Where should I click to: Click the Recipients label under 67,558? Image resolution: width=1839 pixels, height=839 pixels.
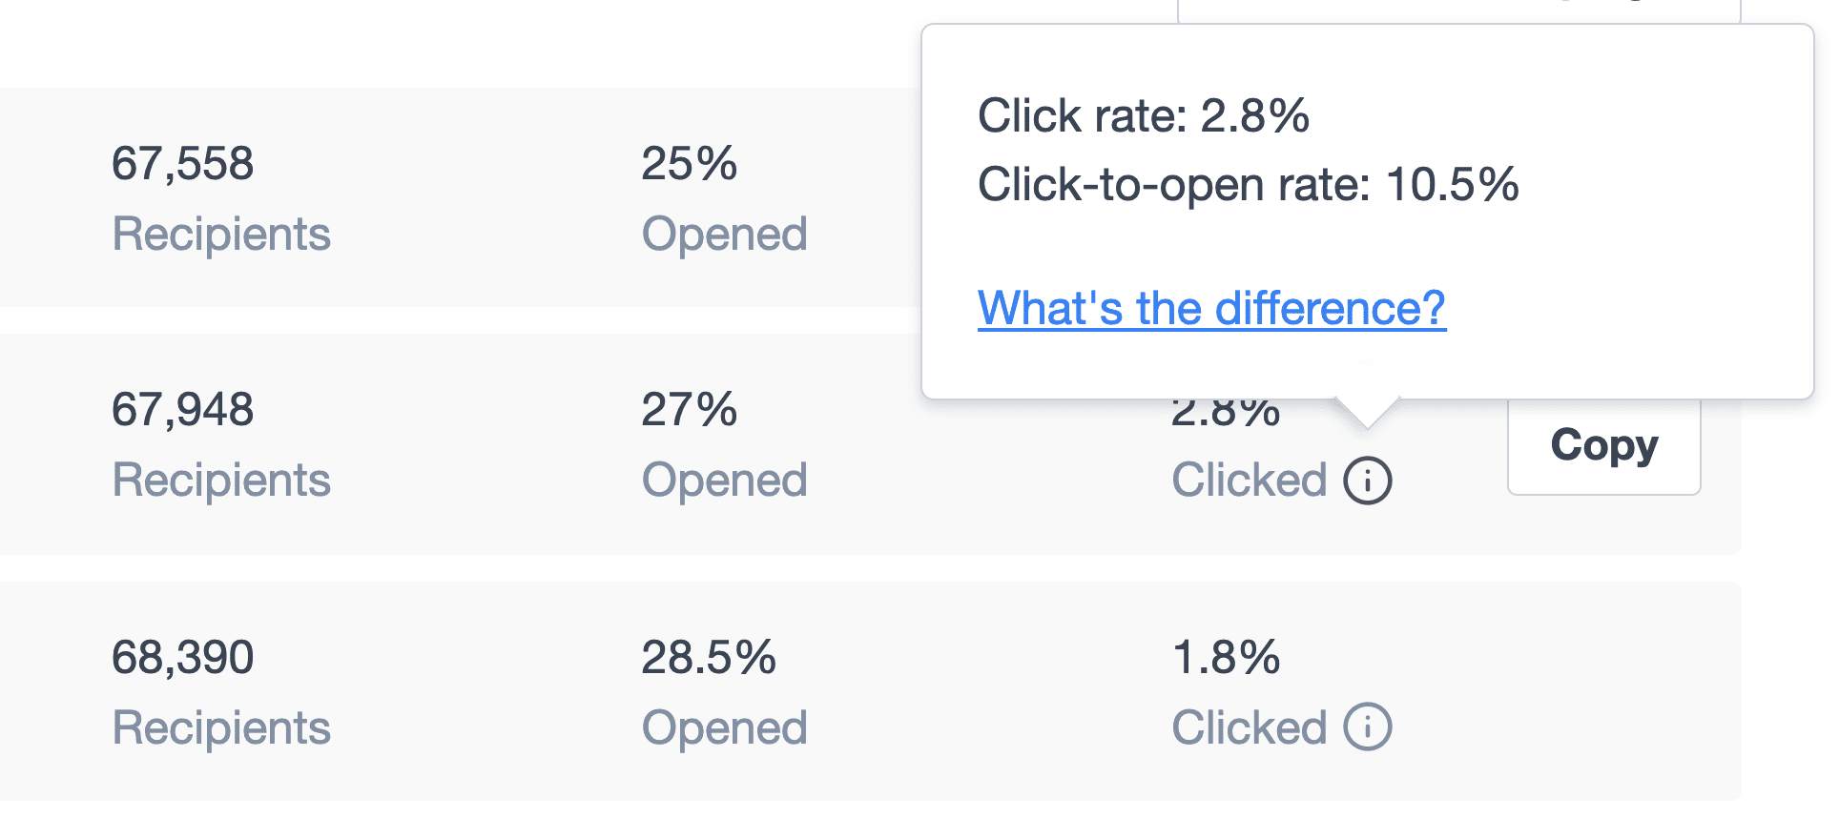coord(221,235)
